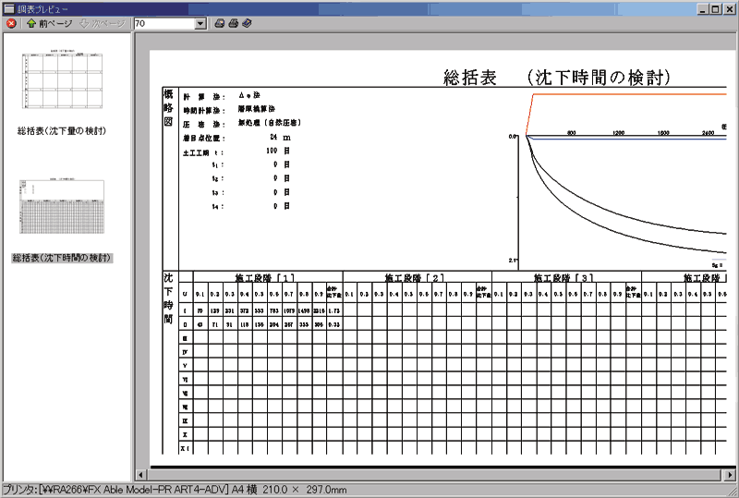Image resolution: width=739 pixels, height=498 pixels.
Task: Click the disabled 次ページ next page button
Action: point(102,24)
